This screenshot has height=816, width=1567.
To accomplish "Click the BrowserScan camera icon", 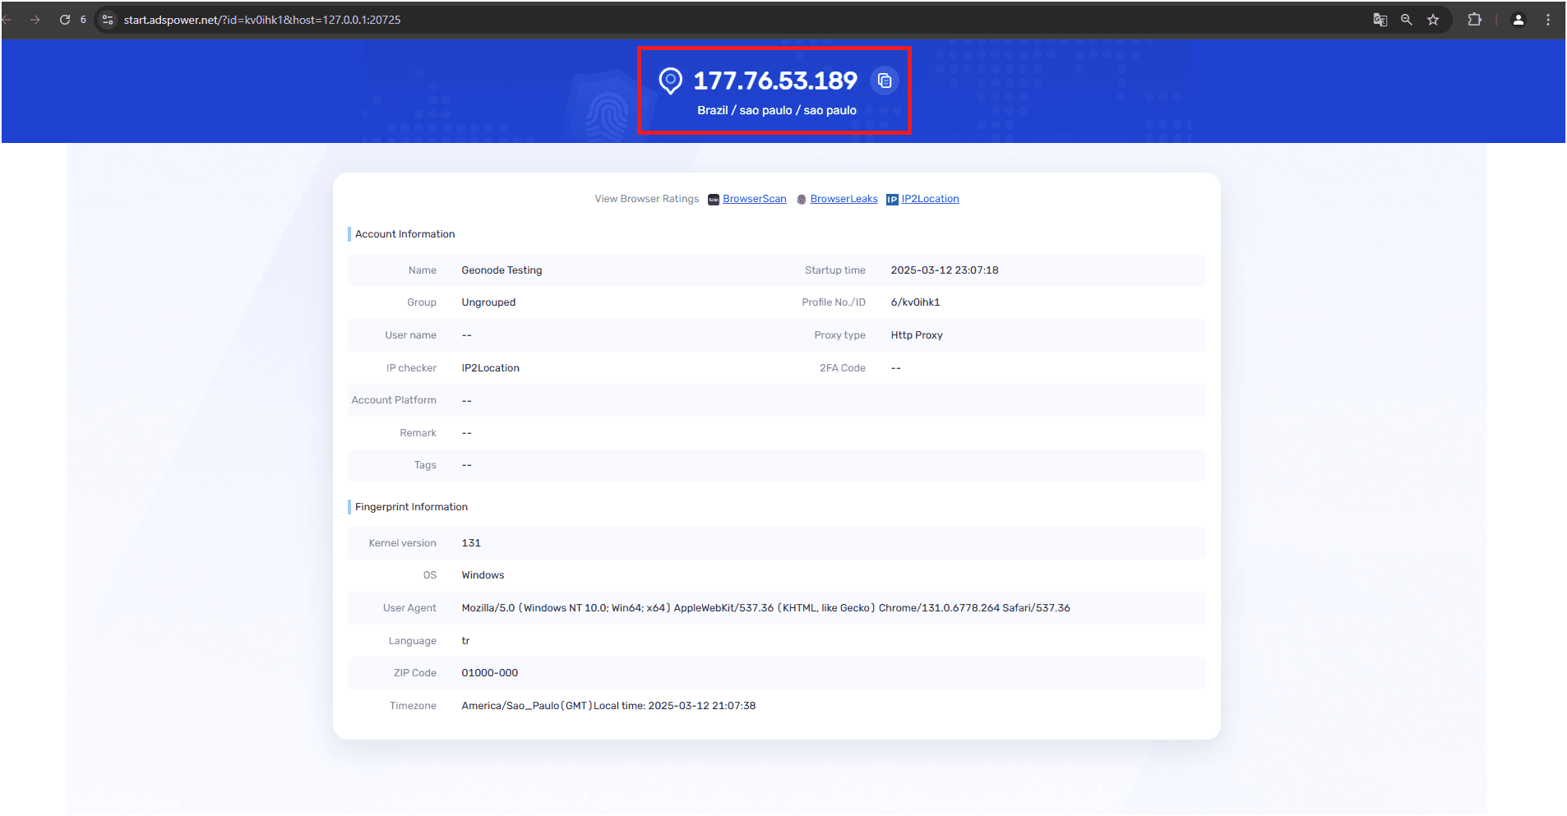I will pyautogui.click(x=712, y=199).
